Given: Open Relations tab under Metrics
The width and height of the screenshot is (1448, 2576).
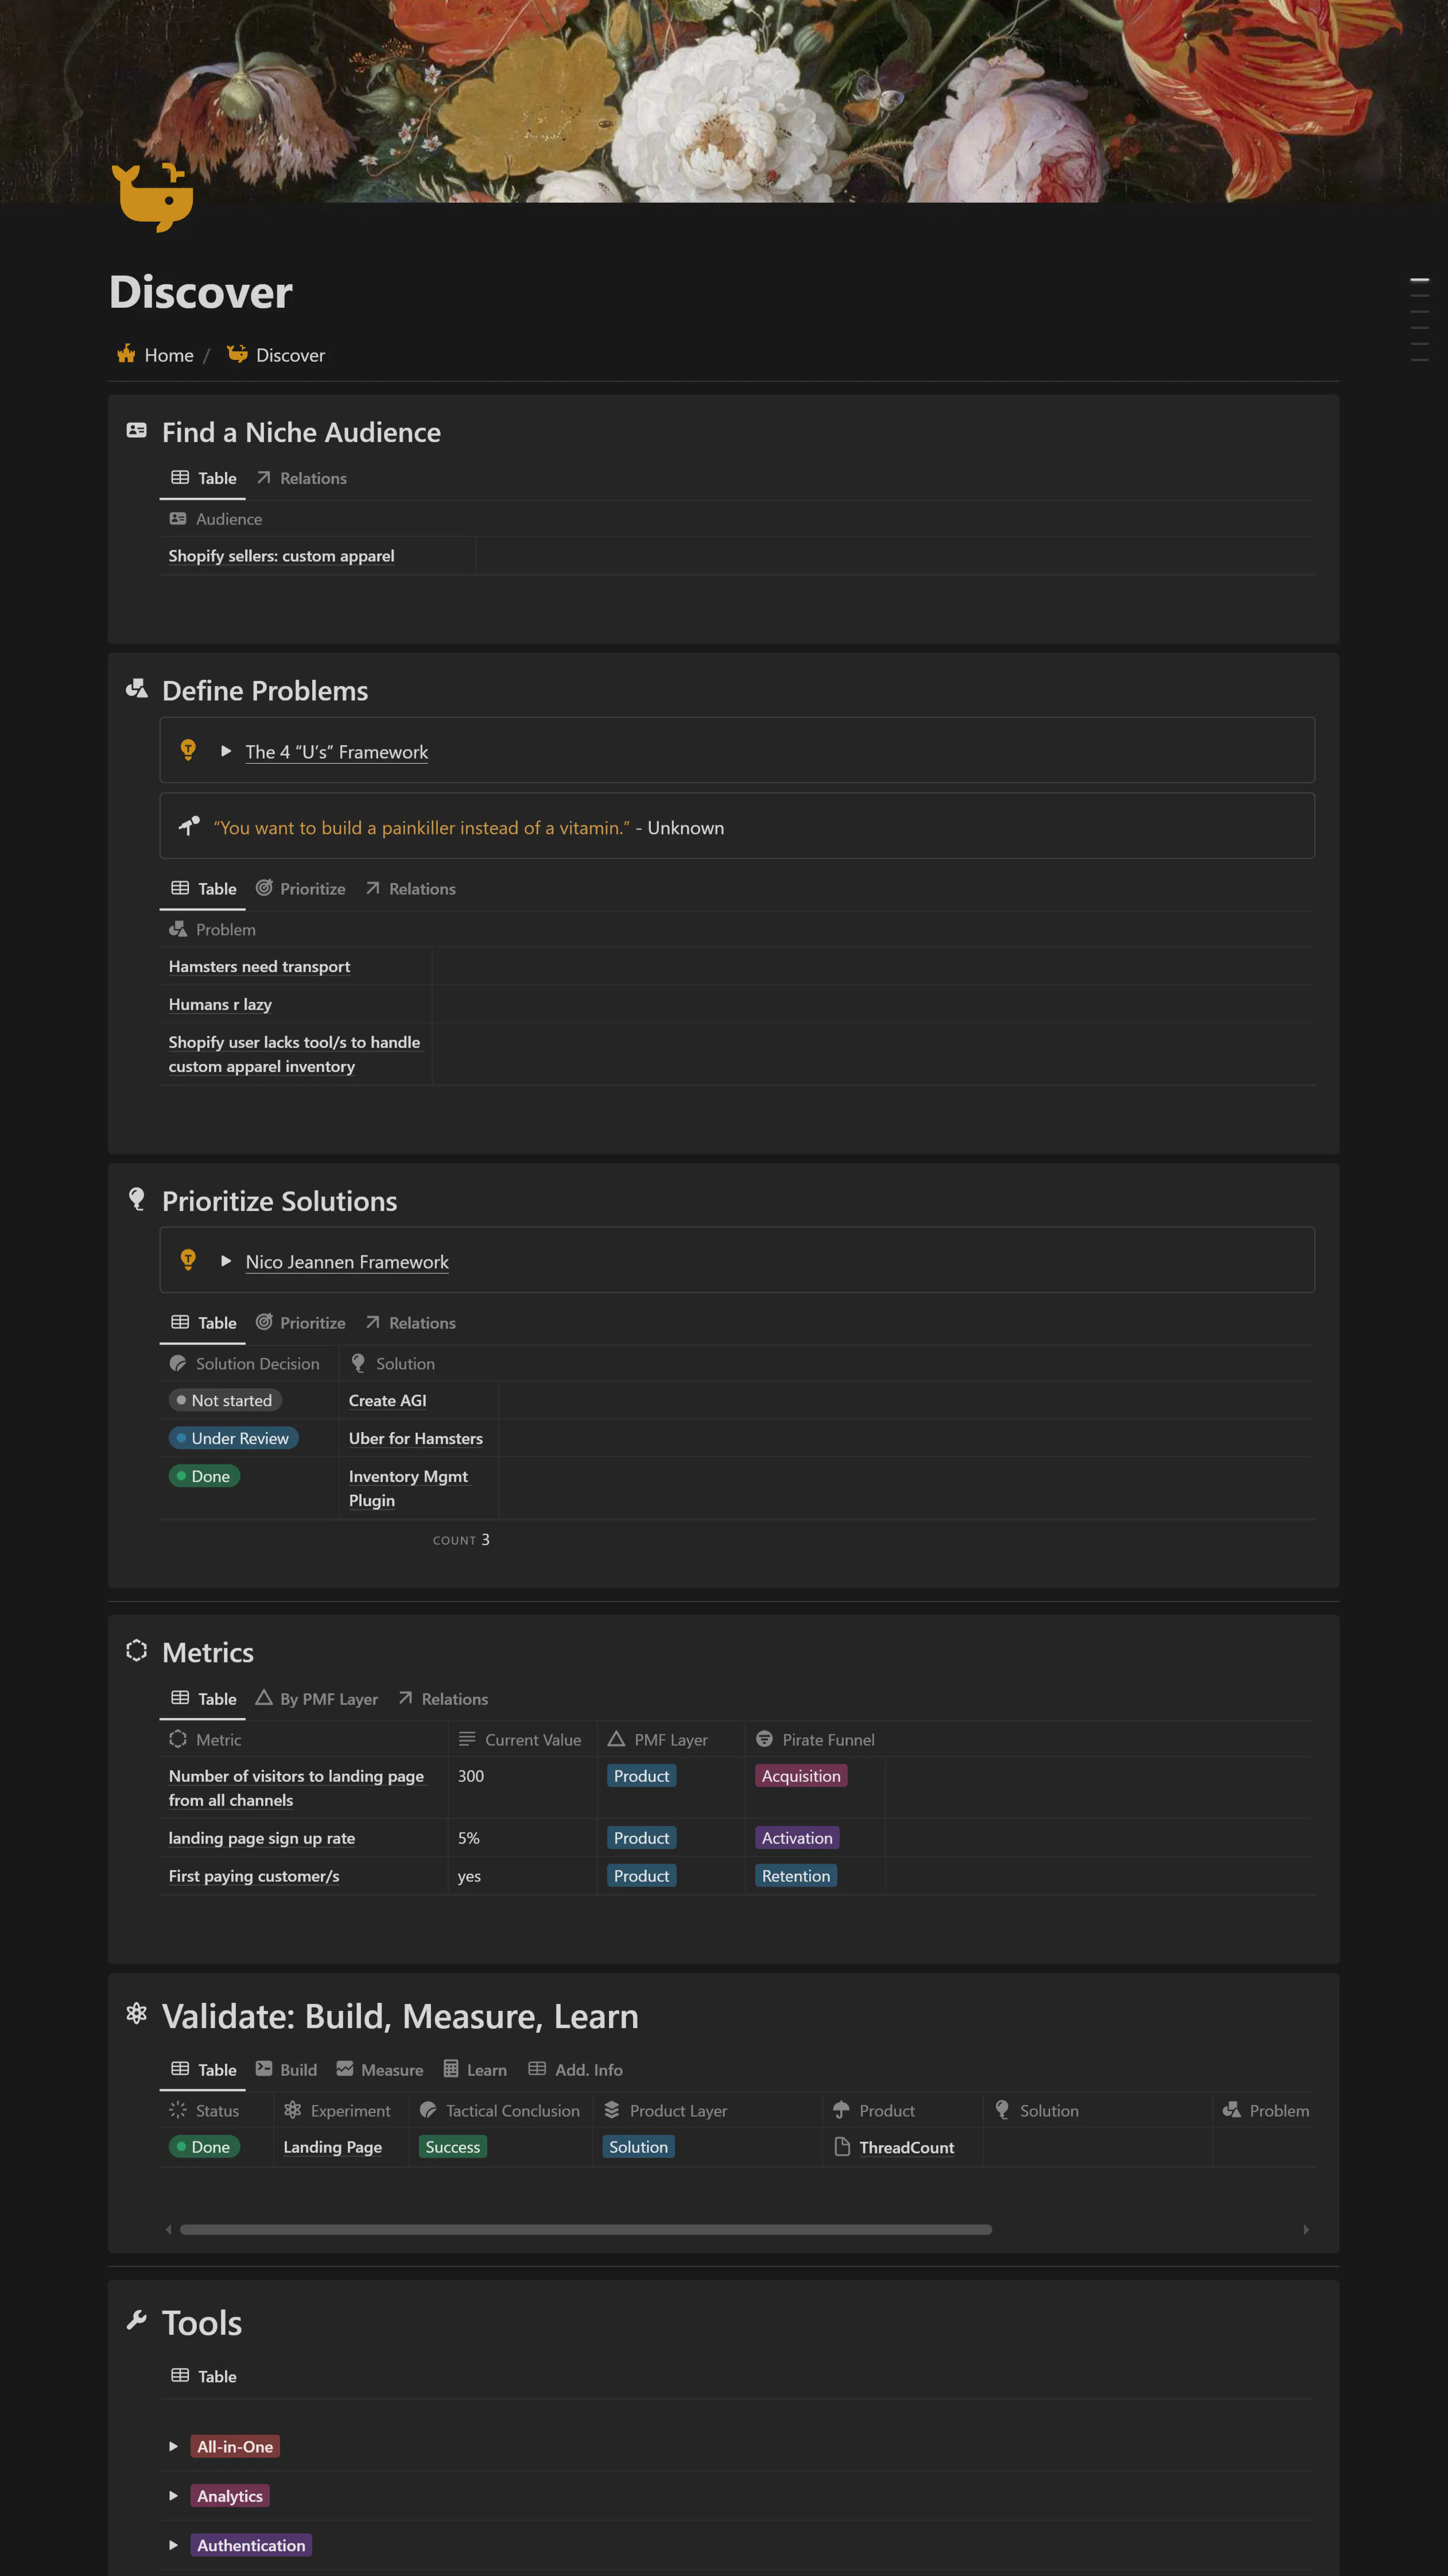Looking at the screenshot, I should [442, 1698].
